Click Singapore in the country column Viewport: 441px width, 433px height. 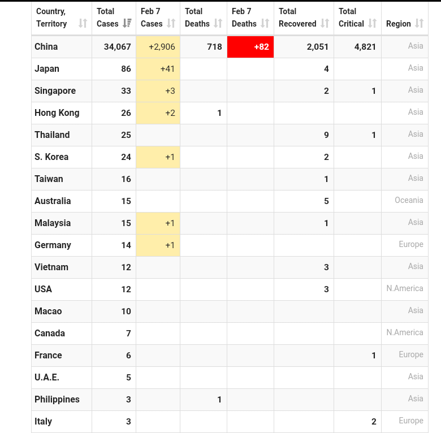pos(55,91)
